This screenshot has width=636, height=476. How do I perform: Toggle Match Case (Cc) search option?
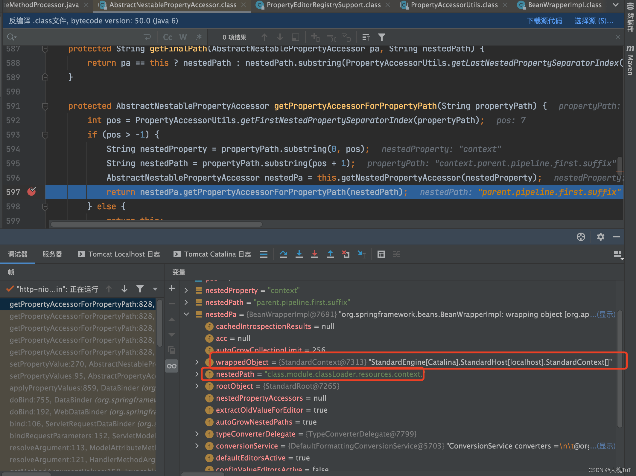coord(168,37)
